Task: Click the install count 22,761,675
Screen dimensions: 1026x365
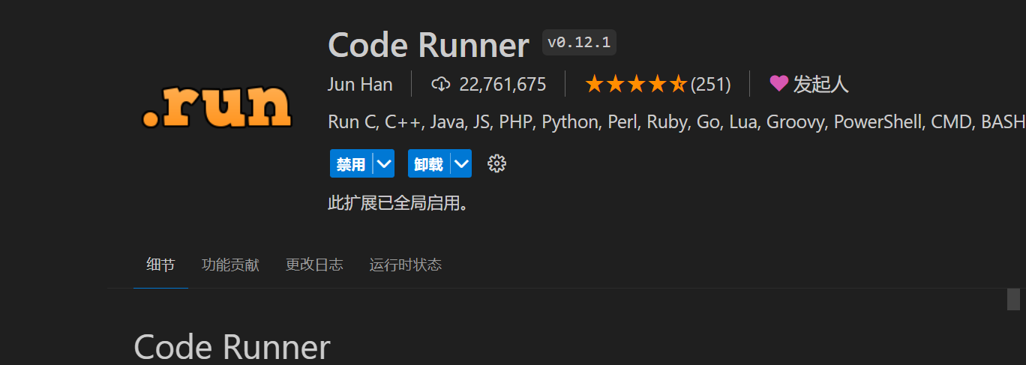Action: pos(502,84)
